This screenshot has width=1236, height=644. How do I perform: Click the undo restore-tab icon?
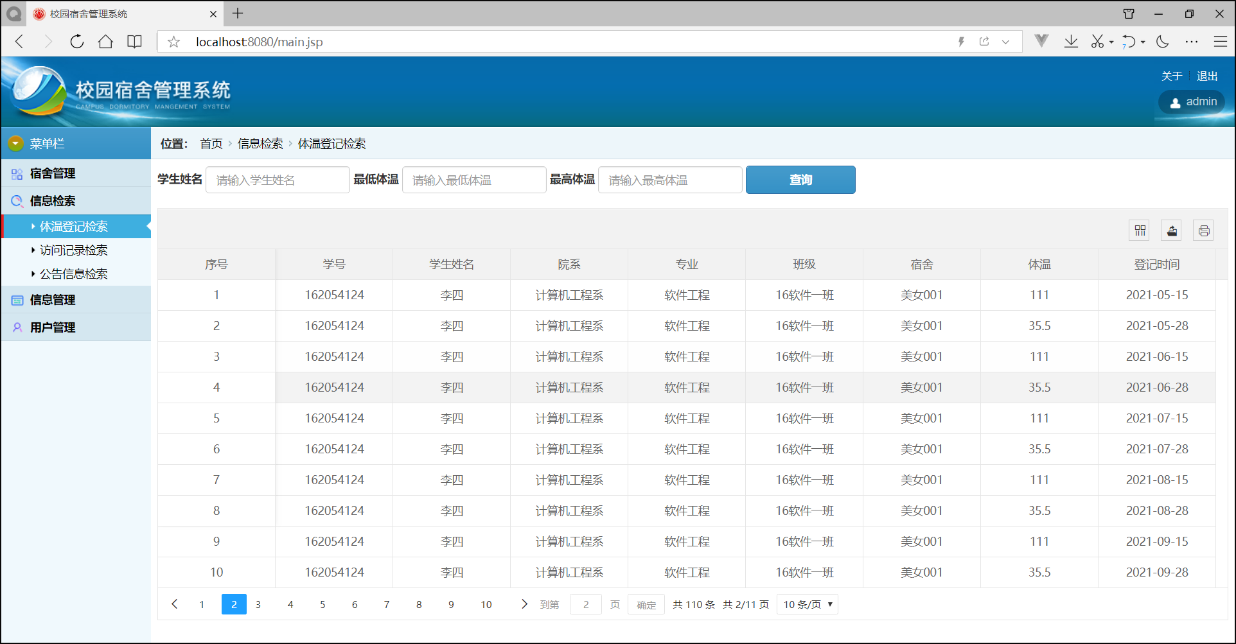click(x=1129, y=42)
